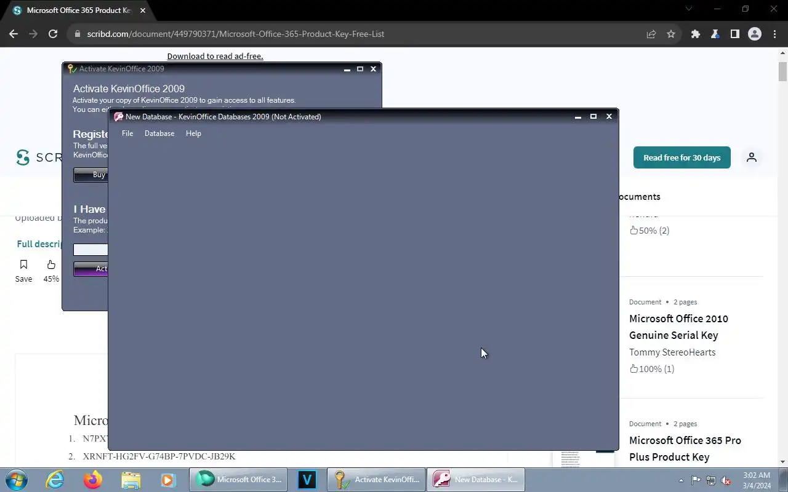Click the network tray icon
The width and height of the screenshot is (788, 492).
(711, 480)
